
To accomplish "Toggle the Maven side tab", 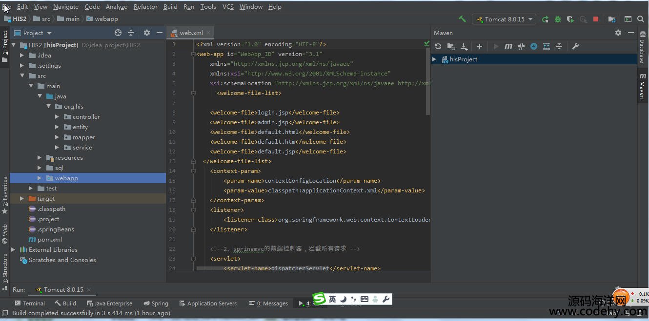I will pyautogui.click(x=643, y=86).
